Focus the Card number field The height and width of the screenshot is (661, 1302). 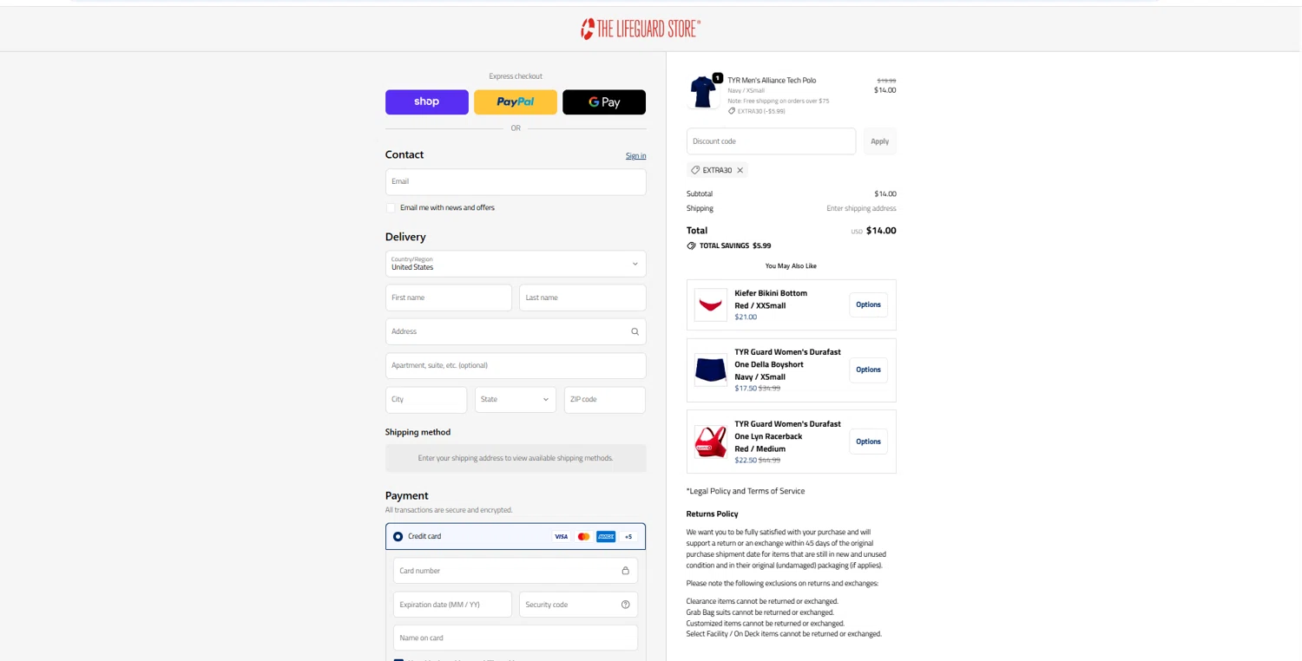click(516, 571)
